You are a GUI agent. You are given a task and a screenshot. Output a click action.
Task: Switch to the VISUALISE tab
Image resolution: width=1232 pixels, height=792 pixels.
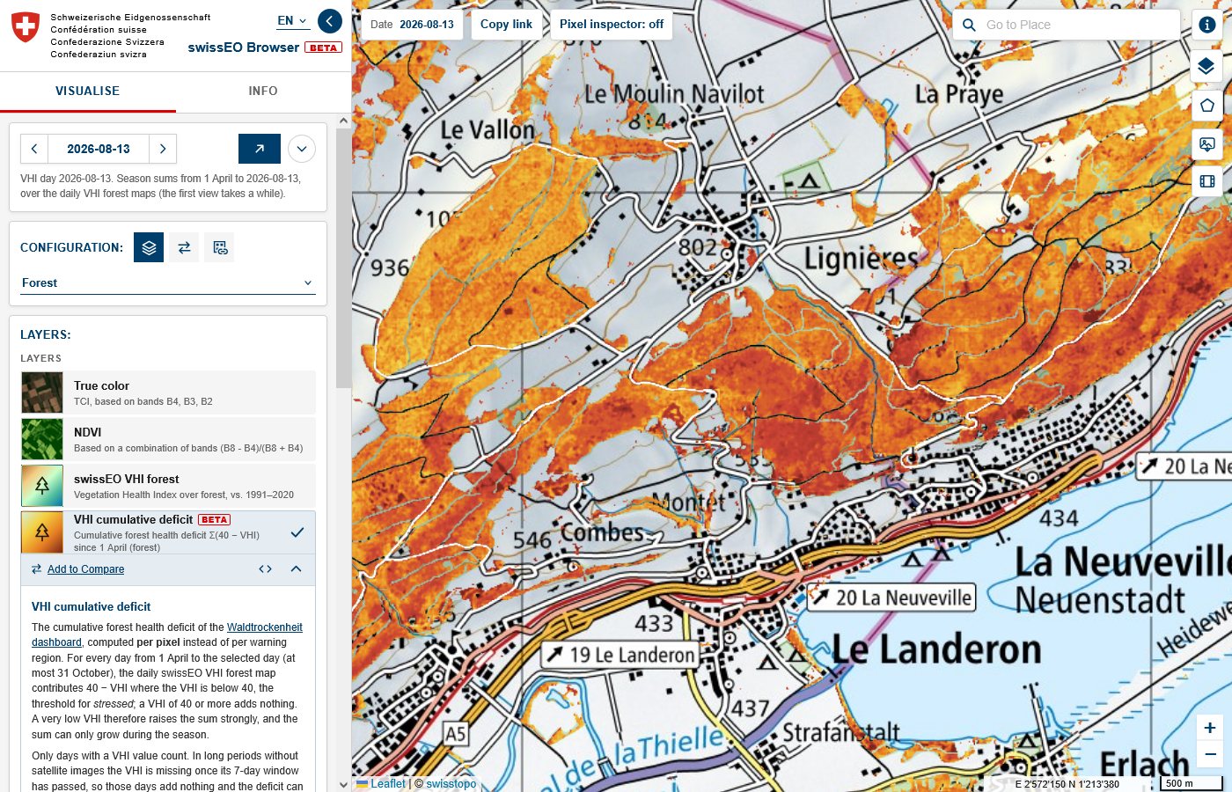pos(88,91)
